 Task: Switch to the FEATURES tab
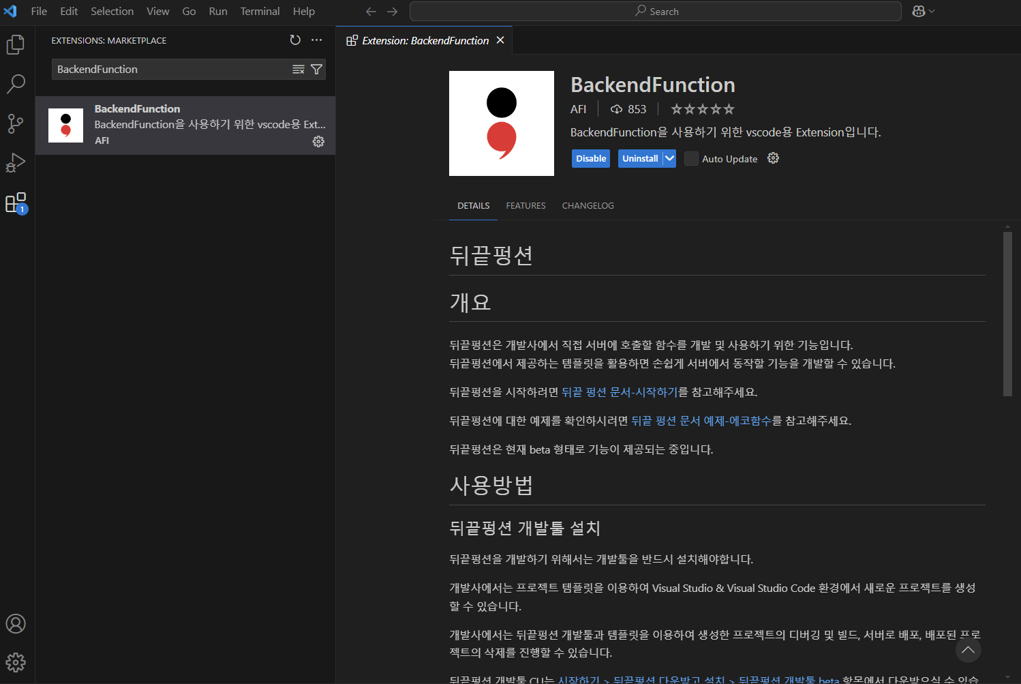pos(525,206)
